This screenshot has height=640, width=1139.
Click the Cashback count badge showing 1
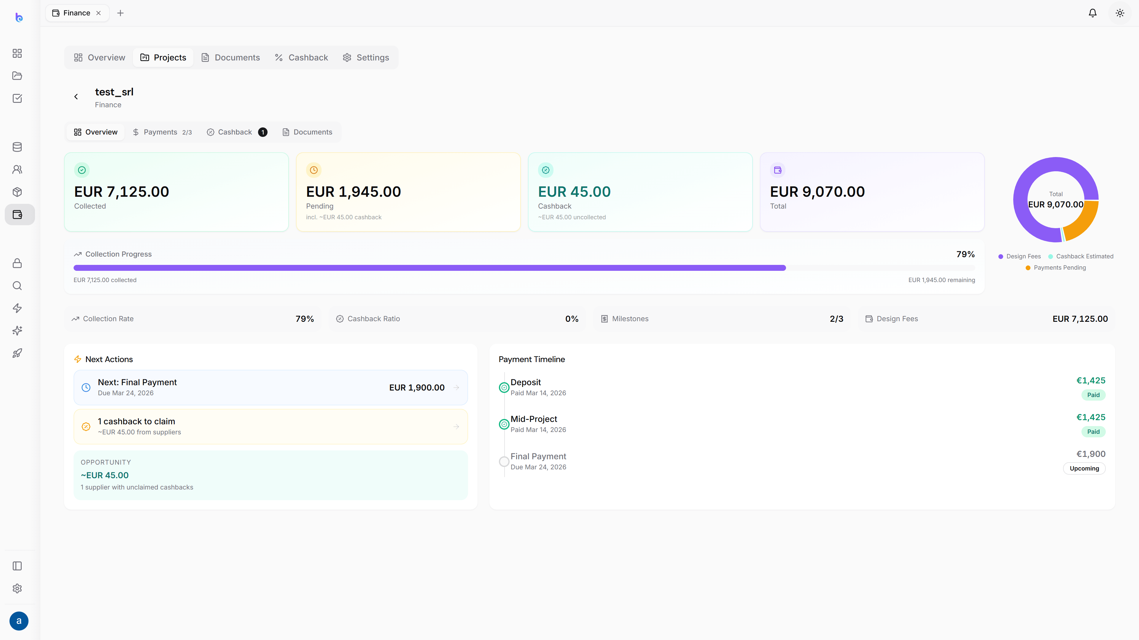(x=263, y=132)
